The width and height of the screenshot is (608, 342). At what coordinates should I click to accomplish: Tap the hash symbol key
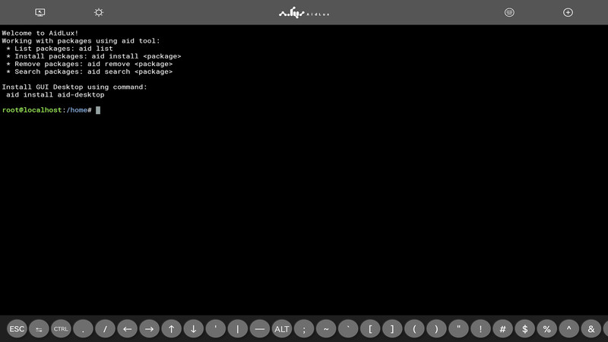click(x=503, y=329)
